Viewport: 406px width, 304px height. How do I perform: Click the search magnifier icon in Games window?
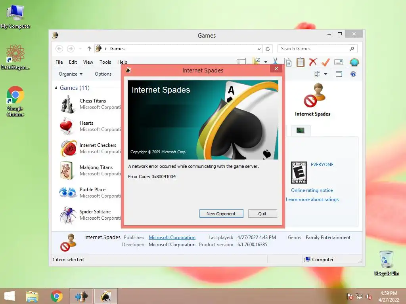pyautogui.click(x=352, y=49)
